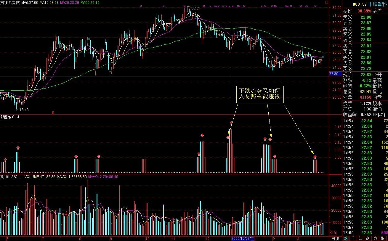Select the MA60:29.16 indicator label
388x241 pixels.
90,3
